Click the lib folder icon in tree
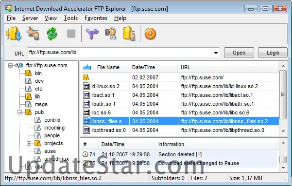The width and height of the screenshot is (292, 186). (28, 96)
